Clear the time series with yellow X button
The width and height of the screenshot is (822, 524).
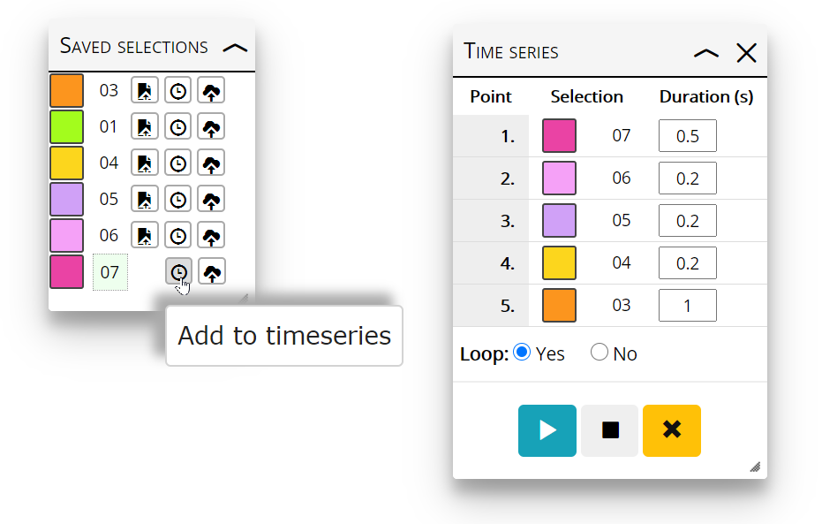pyautogui.click(x=672, y=430)
